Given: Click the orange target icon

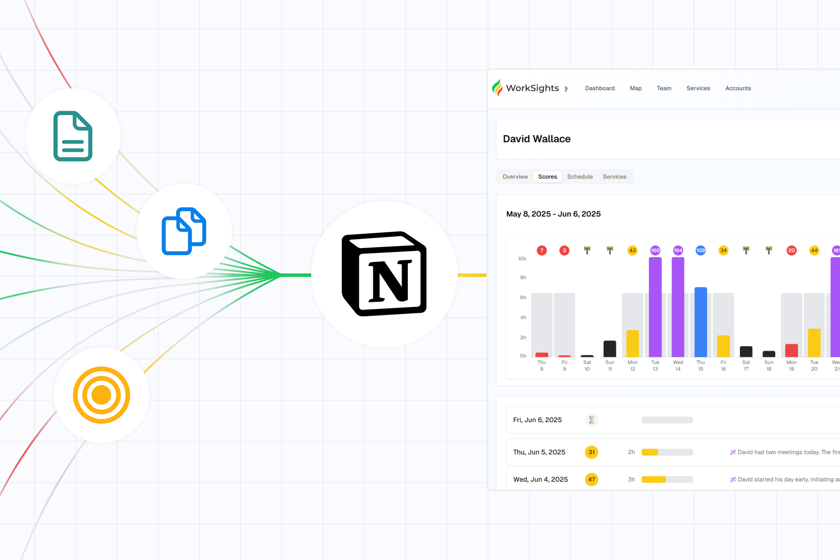Looking at the screenshot, I should 101,395.
